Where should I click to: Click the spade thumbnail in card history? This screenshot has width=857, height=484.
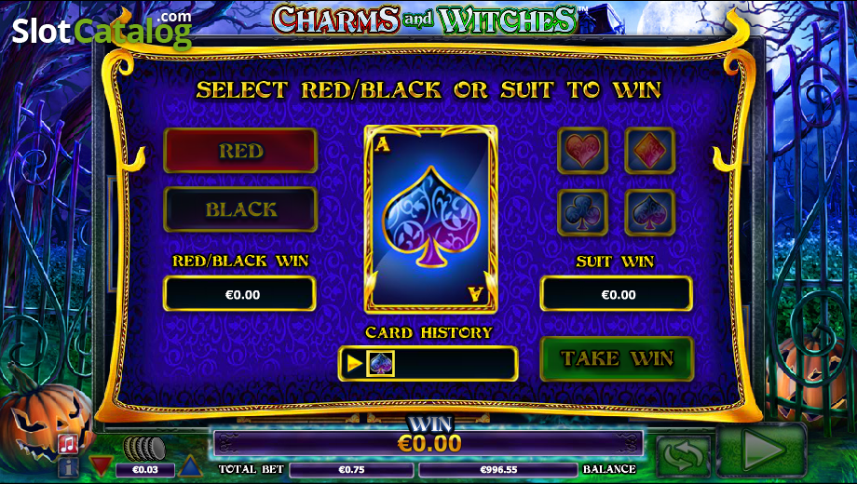pos(380,363)
